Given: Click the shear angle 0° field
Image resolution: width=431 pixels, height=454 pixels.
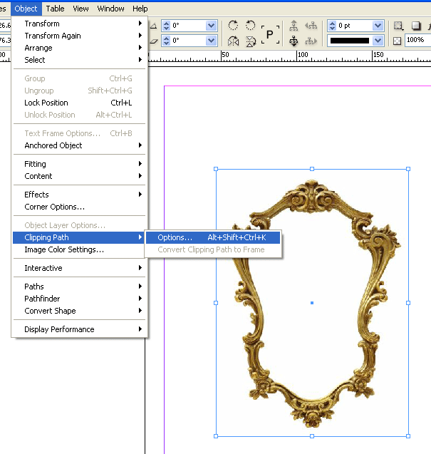Looking at the screenshot, I should pos(188,41).
